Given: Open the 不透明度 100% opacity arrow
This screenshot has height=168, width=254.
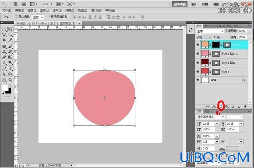Looking at the screenshot, I should (249, 31).
